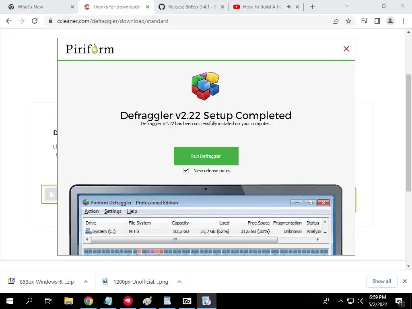Bookmark this page with the star icon
Screen dimensions: 412x309
(x=348, y=21)
